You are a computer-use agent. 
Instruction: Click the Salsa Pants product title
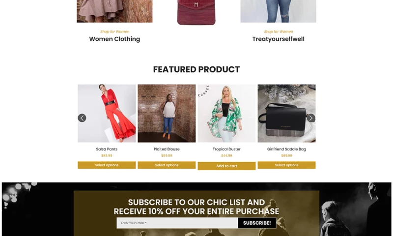coord(107,149)
